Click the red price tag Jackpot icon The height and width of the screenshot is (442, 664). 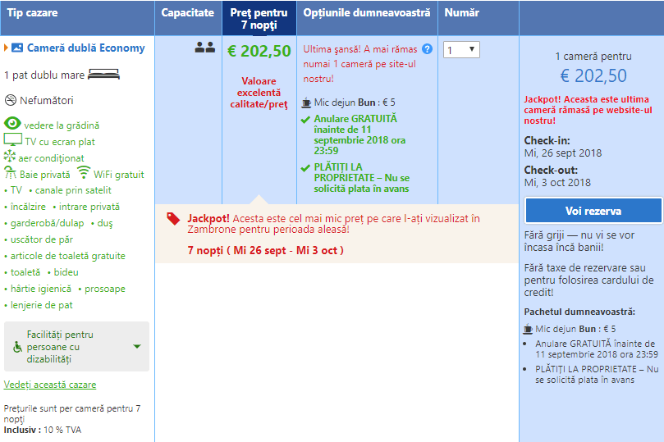click(x=173, y=219)
